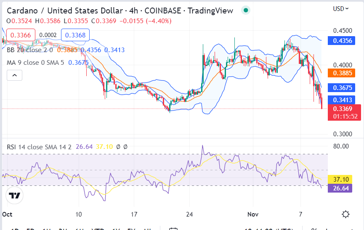The image size is (364, 230).
Task: Open the USD currency dropdown
Action: (341, 9)
